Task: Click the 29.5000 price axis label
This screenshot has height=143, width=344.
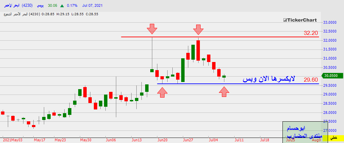Action: coord(330,85)
